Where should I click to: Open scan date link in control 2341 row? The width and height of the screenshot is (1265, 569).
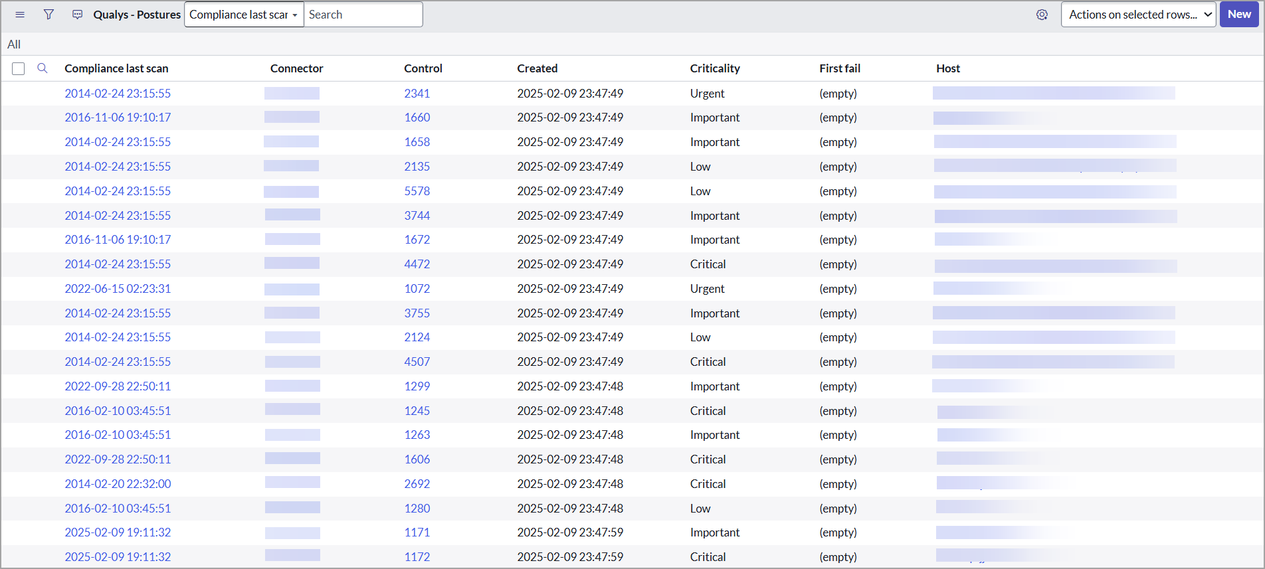click(x=118, y=94)
